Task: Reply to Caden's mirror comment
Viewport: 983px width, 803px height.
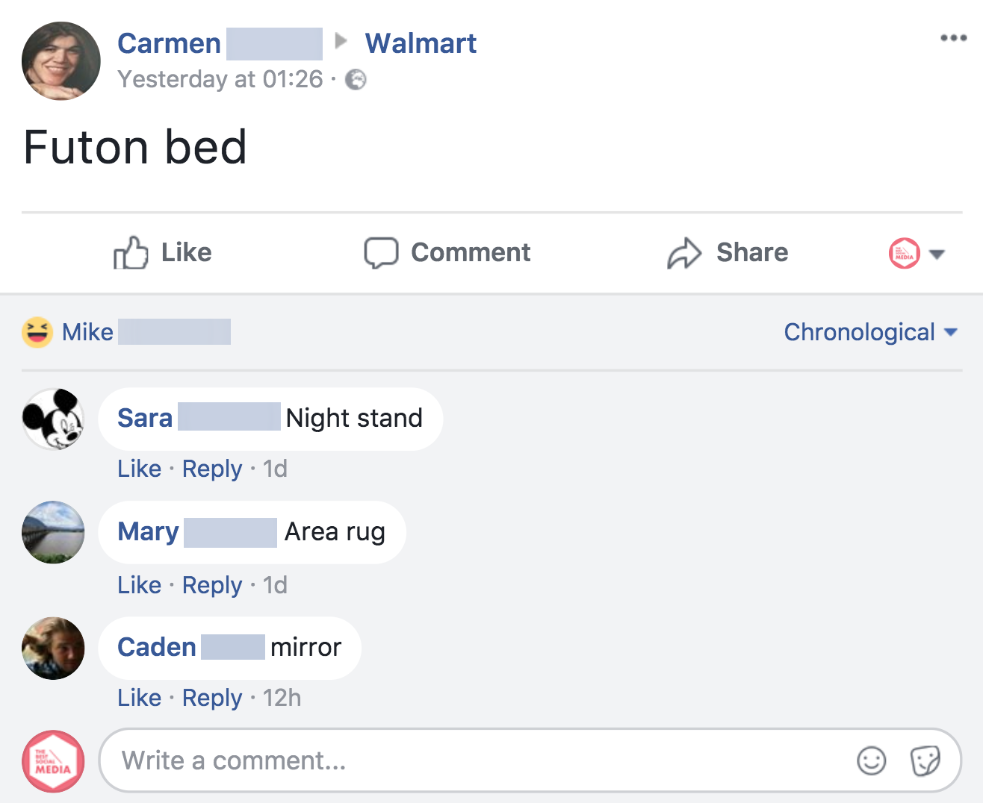Action: coord(212,698)
